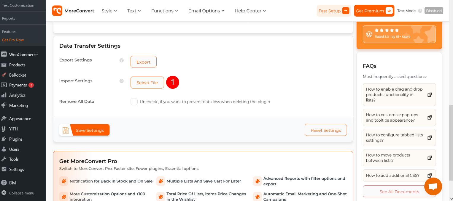Expand the Text dropdown menu
This screenshot has width=453, height=201.
click(134, 11)
